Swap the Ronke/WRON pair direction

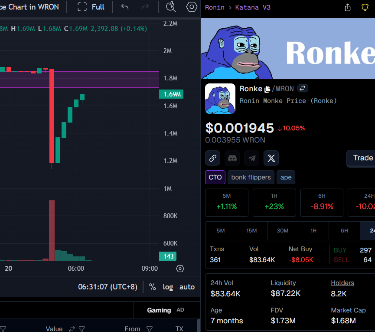[303, 88]
